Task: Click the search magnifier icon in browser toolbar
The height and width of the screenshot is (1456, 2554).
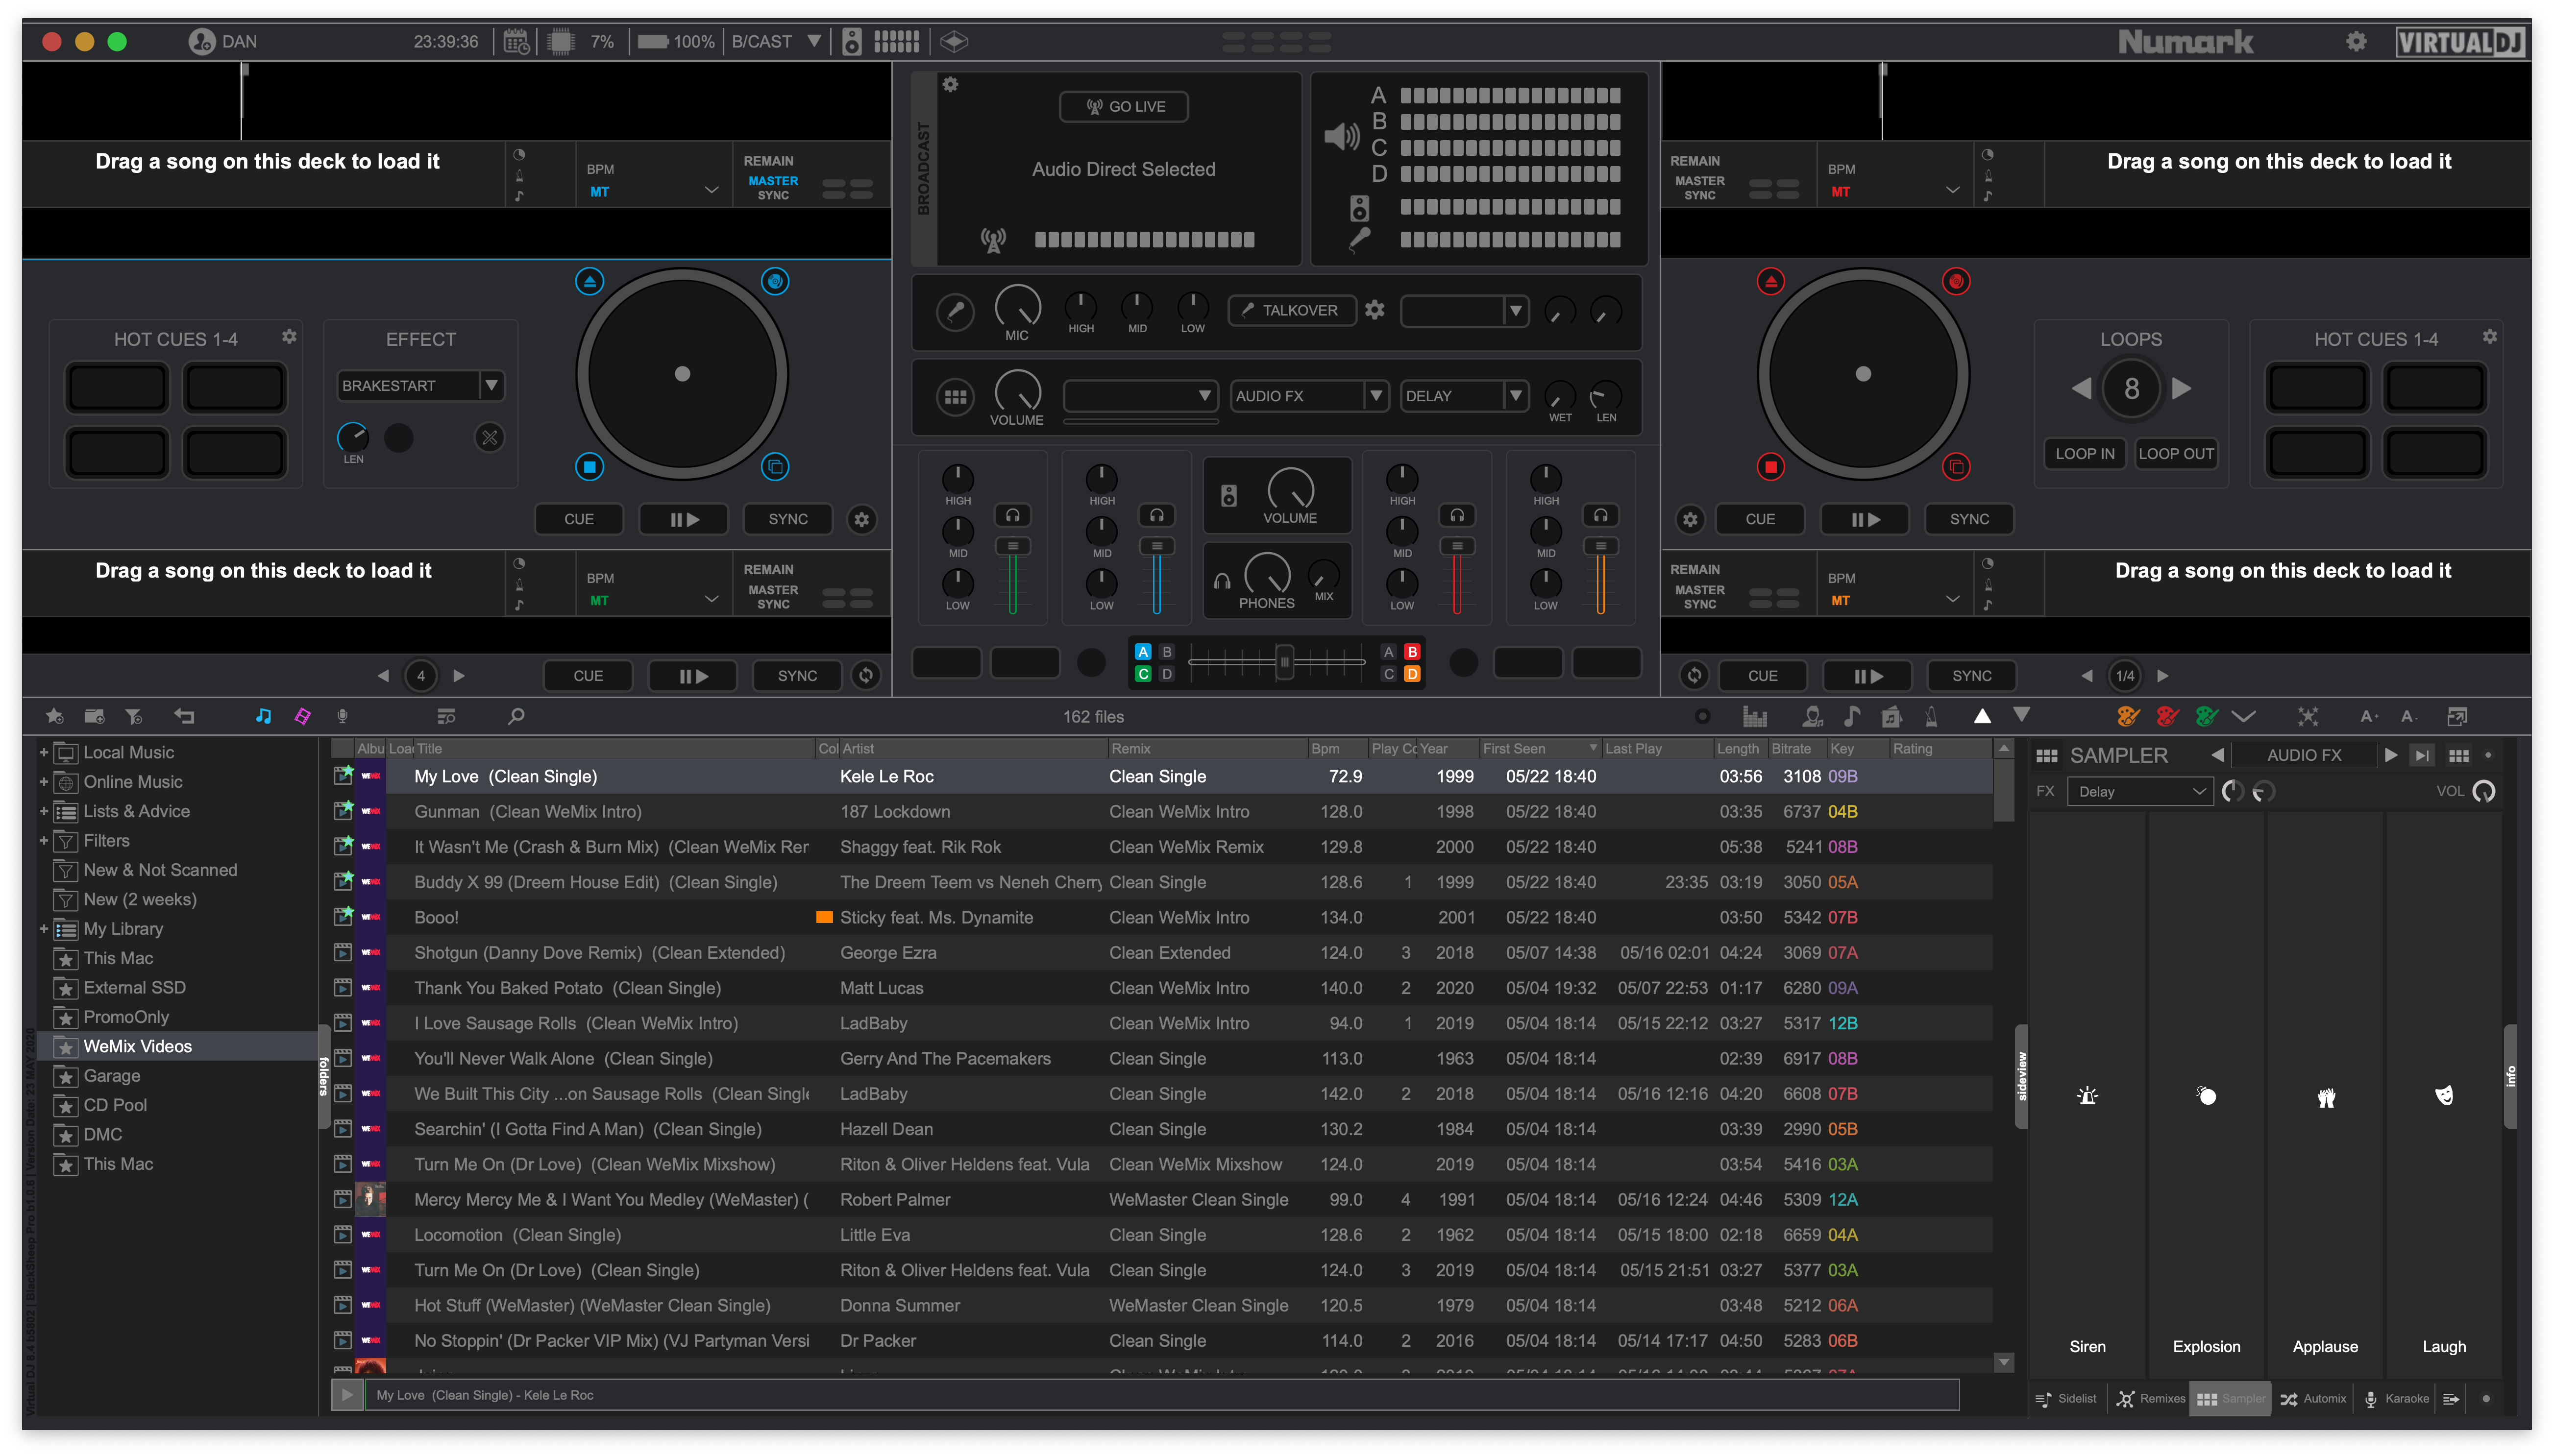Action: coord(516,716)
